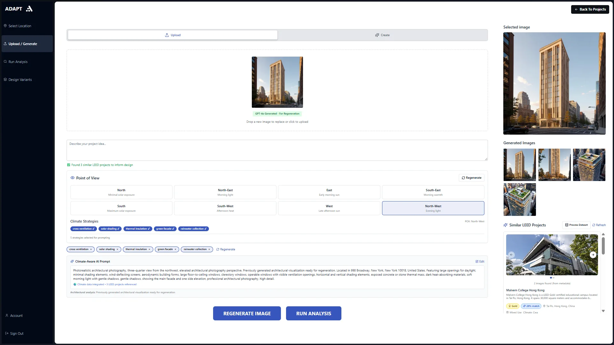614x345 pixels.
Task: Toggle green facade strategy chip
Action: click(165, 229)
